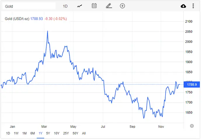Image resolution: width=202 pixels, height=140 pixels.
Task: Open the calendar date range icon
Action: click(x=94, y=6)
